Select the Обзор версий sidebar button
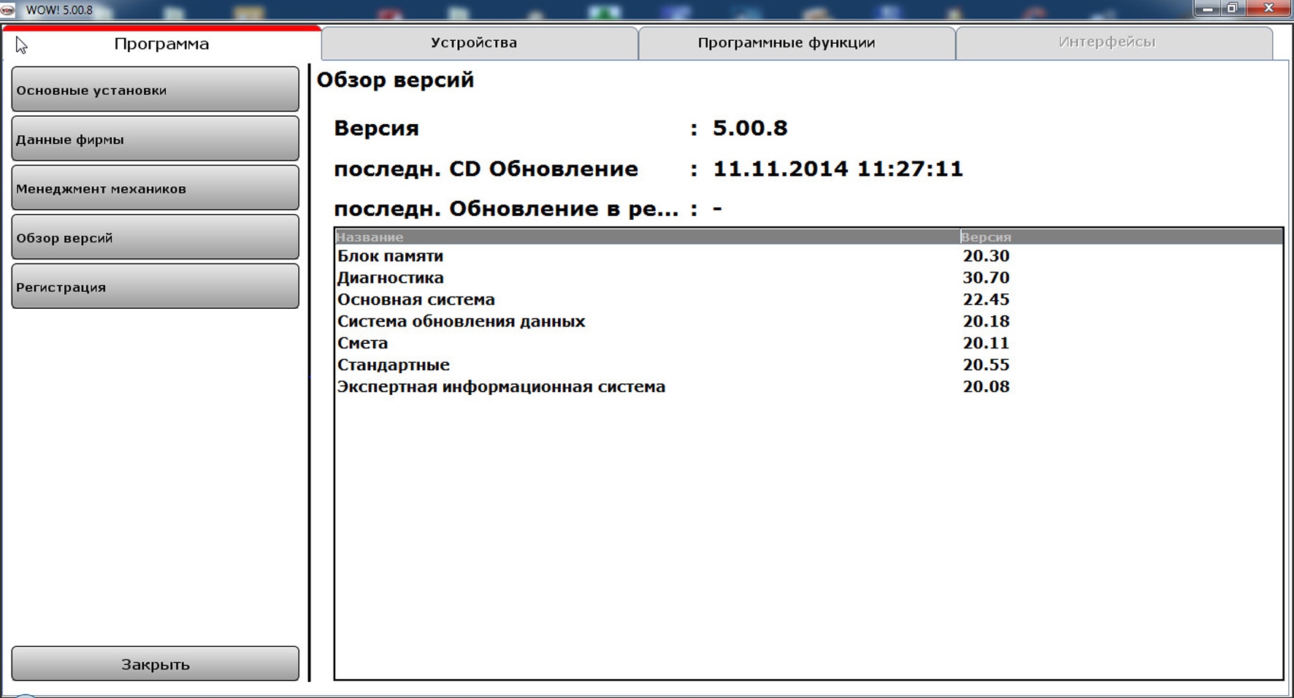 [x=155, y=237]
